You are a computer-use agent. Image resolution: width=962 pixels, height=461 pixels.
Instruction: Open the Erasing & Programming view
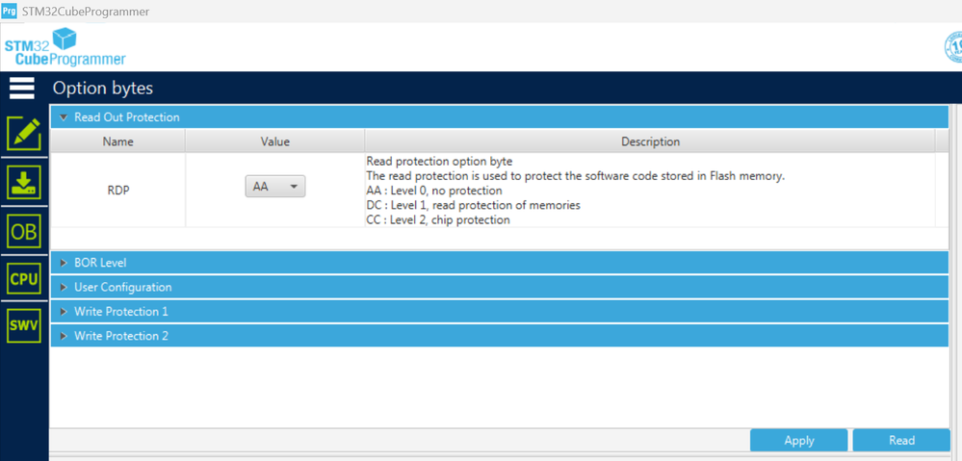[24, 183]
